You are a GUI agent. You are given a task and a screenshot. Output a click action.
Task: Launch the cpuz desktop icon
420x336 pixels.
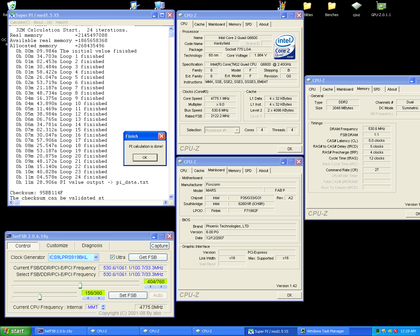(356, 9)
